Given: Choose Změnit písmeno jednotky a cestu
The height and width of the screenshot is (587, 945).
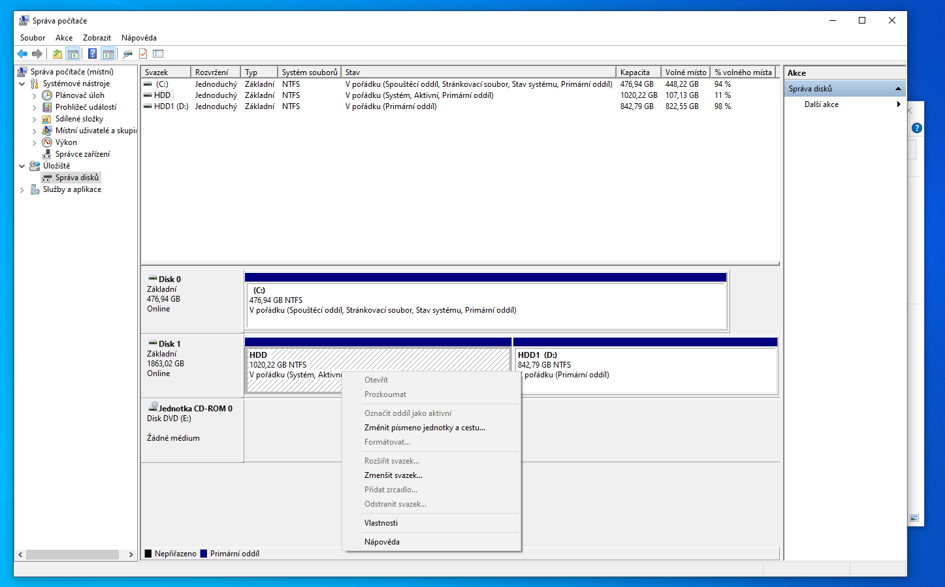Looking at the screenshot, I should 424,428.
